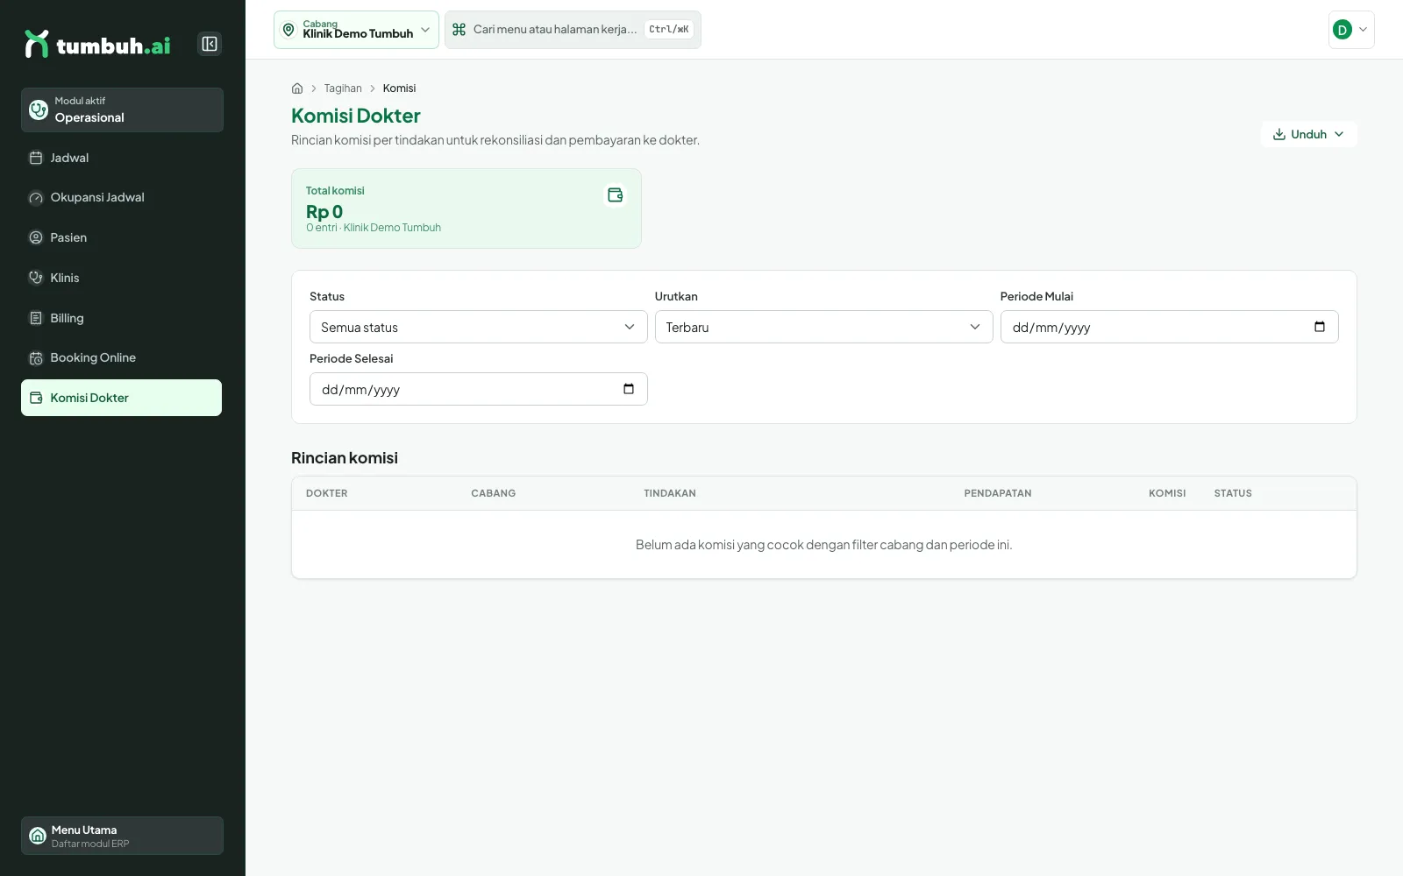Click the KOMISI column header
Image resolution: width=1403 pixels, height=876 pixels.
pos(1167,493)
